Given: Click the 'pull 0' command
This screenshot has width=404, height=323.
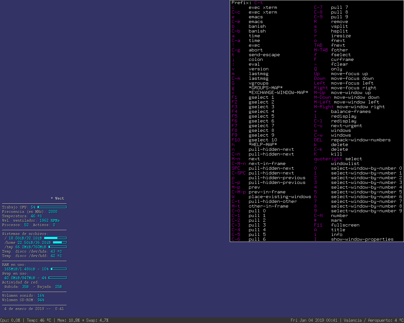Looking at the screenshot, I should [x=257, y=211].
